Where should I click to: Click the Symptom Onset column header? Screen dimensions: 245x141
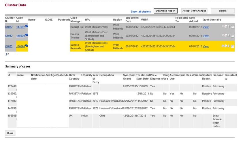129,77
